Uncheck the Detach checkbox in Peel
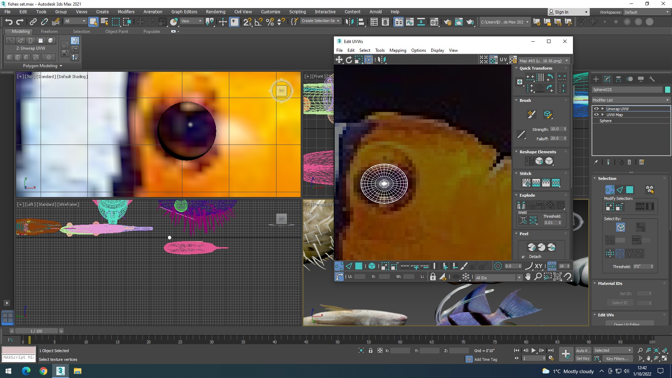This screenshot has height=378, width=672. (x=523, y=257)
